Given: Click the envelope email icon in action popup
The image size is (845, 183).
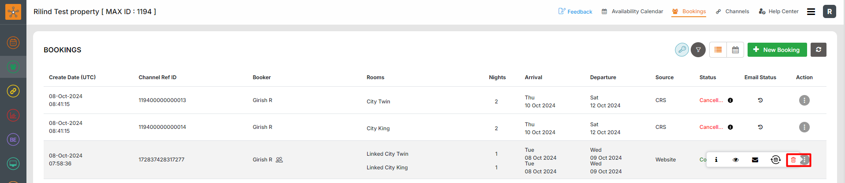Looking at the screenshot, I should pos(755,160).
